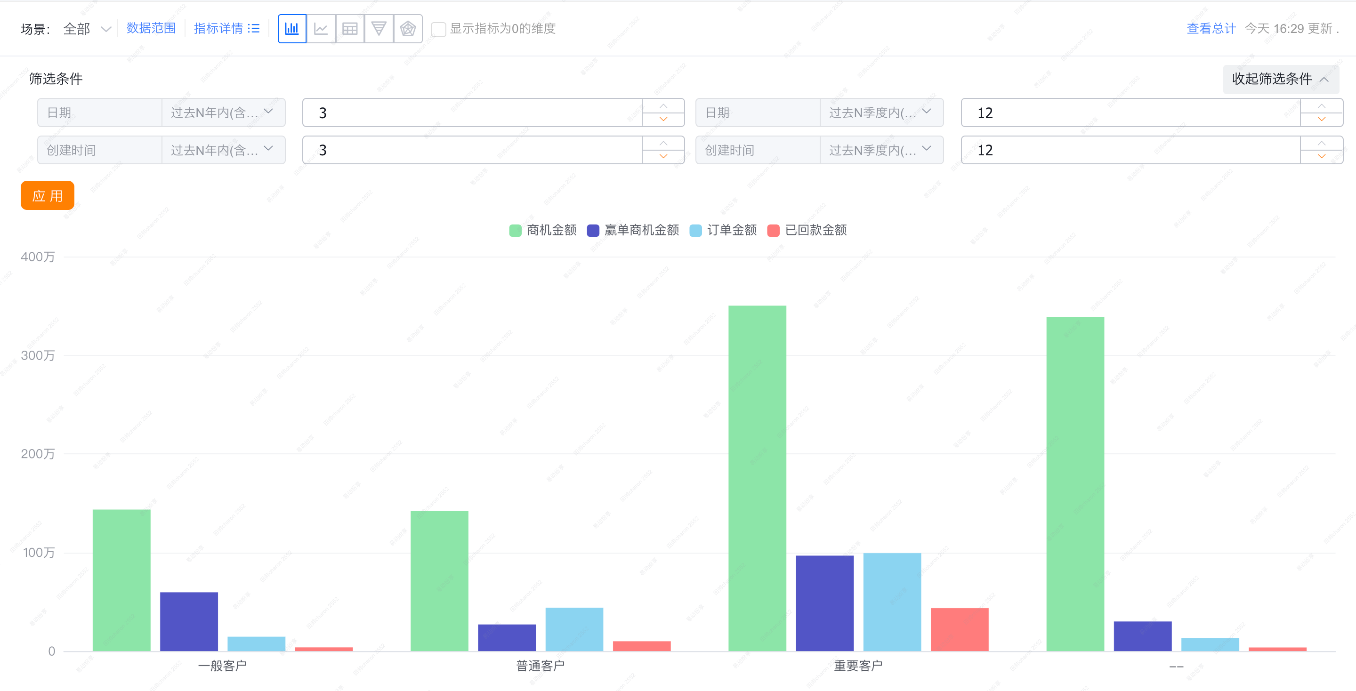1356x691 pixels.
Task: Toggle 已回款金额 legend series
Action: pyautogui.click(x=807, y=230)
